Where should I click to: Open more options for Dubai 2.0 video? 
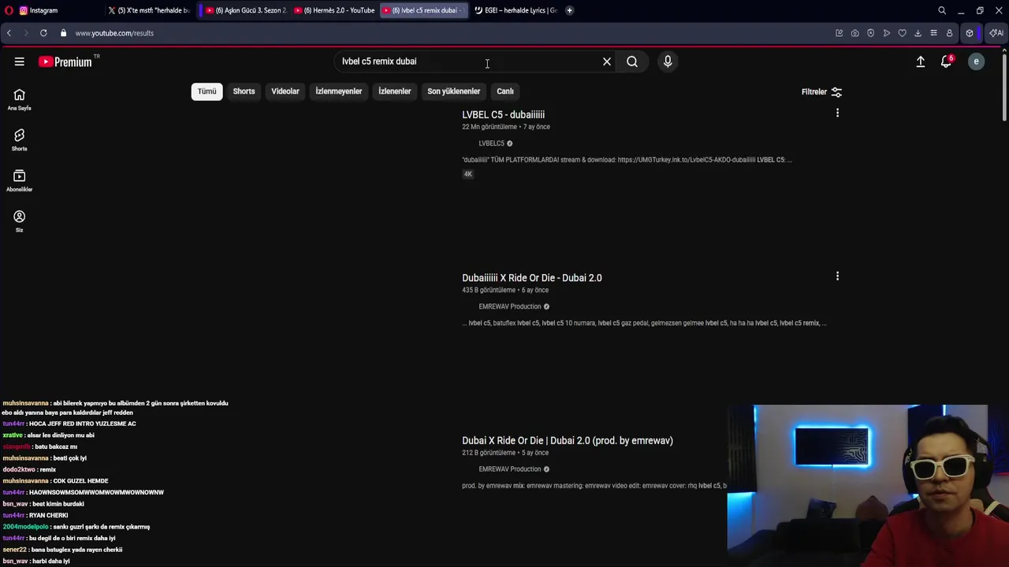pos(837,276)
